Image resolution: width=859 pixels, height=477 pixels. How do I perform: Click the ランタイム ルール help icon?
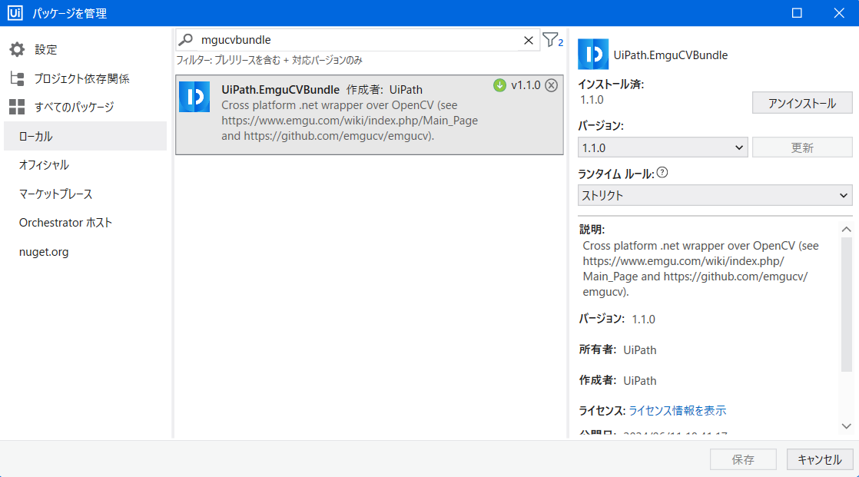coord(662,173)
